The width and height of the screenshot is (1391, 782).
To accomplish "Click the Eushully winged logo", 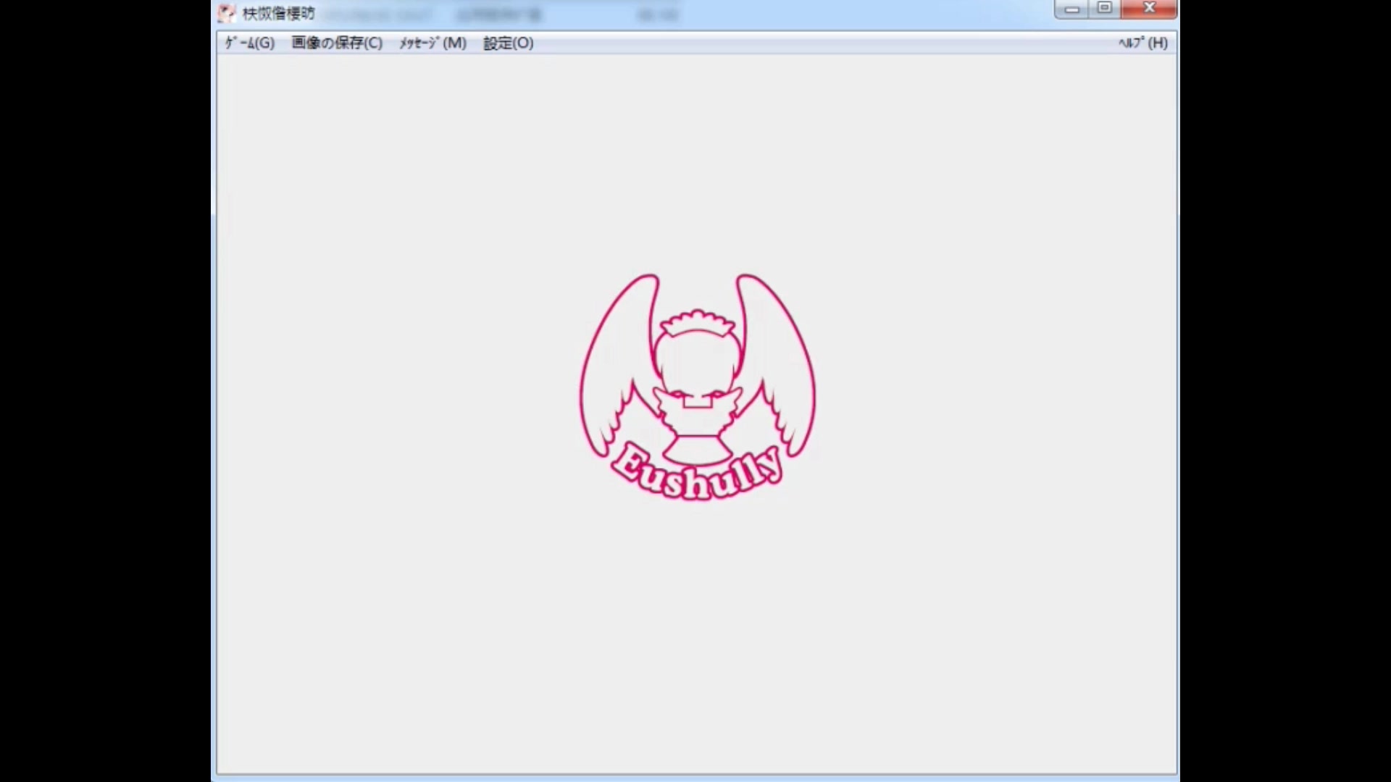I will point(697,387).
